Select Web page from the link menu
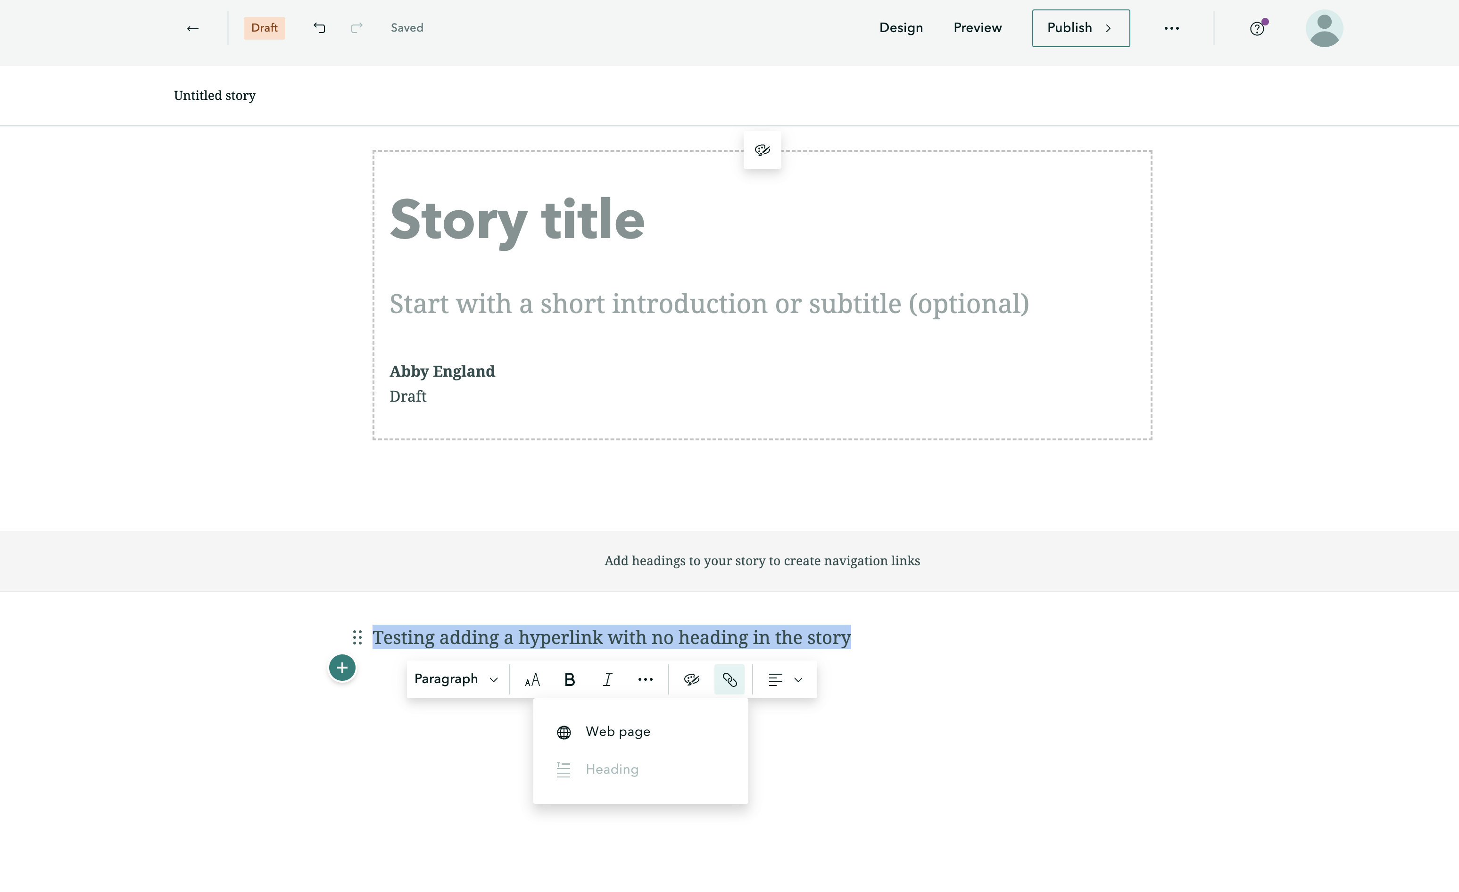1459x892 pixels. (x=617, y=732)
